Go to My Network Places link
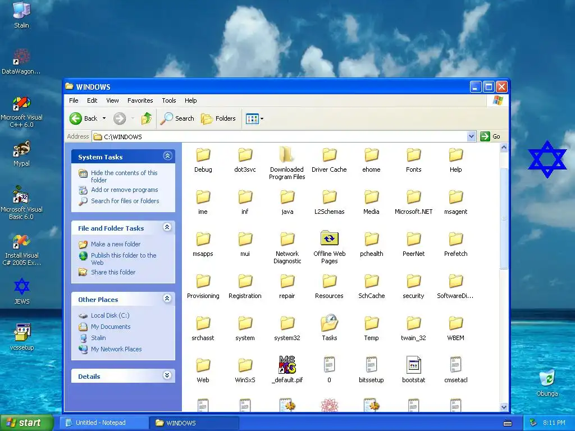This screenshot has height=431, width=575. [x=116, y=349]
